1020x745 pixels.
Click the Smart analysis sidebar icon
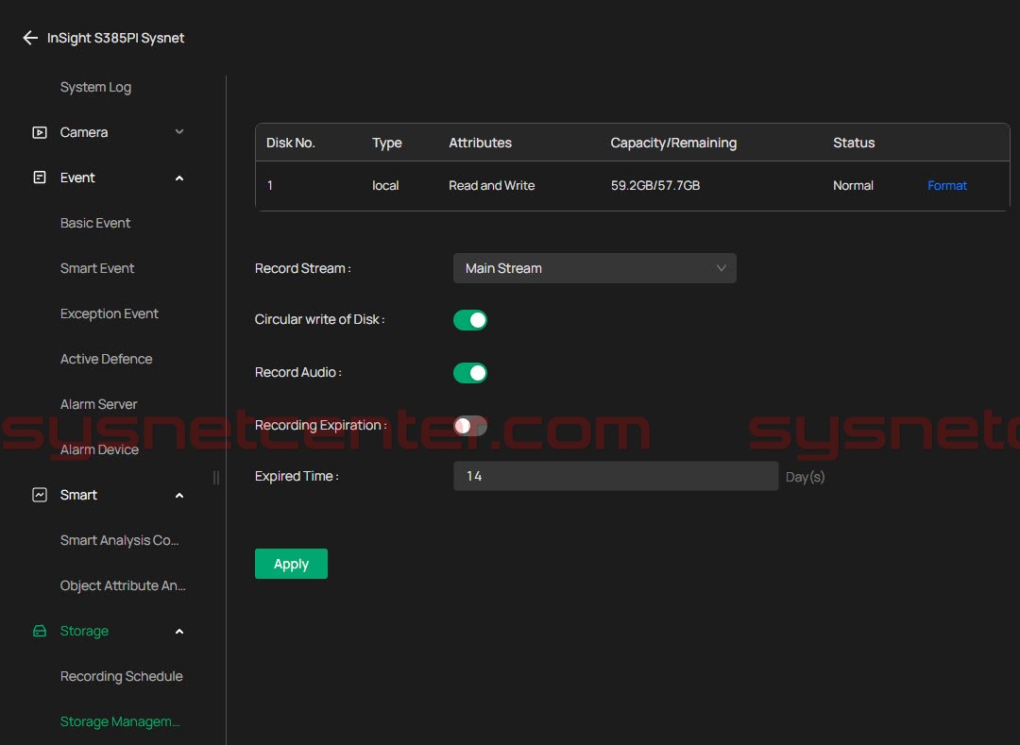[40, 496]
